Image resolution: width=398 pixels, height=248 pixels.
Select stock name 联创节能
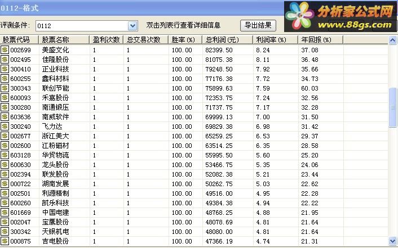[x=55, y=88]
